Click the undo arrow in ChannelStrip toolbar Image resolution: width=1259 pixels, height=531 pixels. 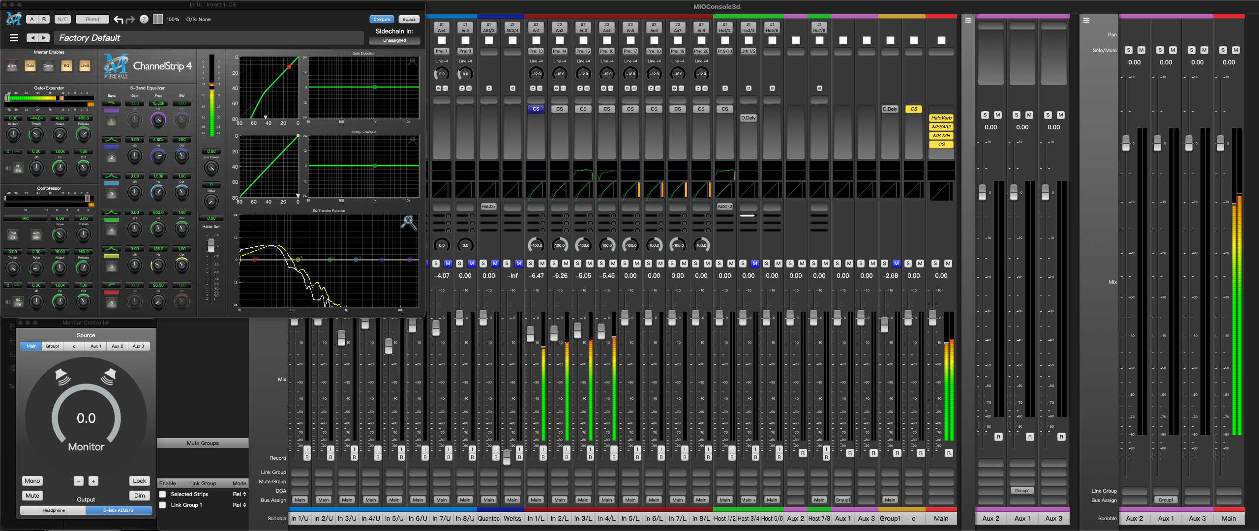pyautogui.click(x=119, y=20)
